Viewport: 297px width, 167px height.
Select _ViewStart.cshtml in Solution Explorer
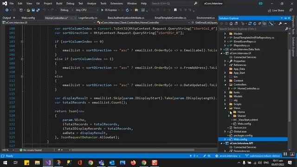[248, 120]
